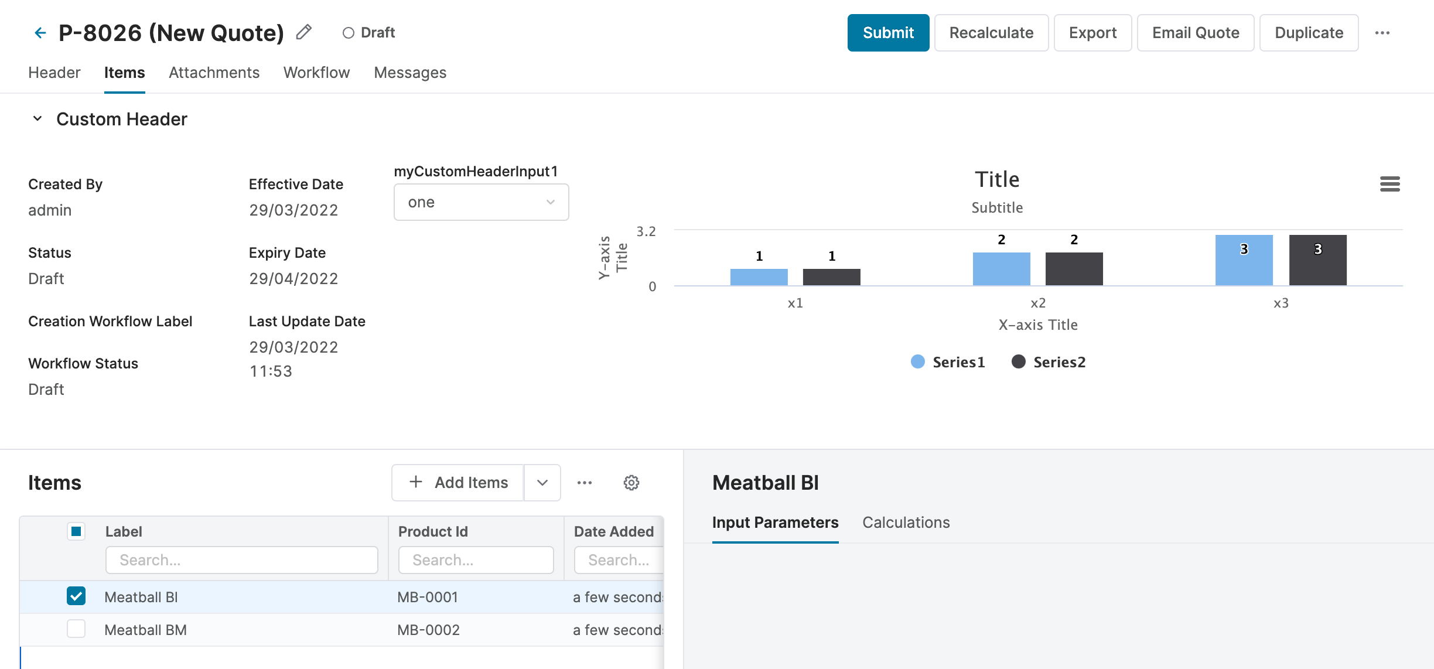Switch to the Attachments tab
The height and width of the screenshot is (669, 1434).
(x=214, y=73)
